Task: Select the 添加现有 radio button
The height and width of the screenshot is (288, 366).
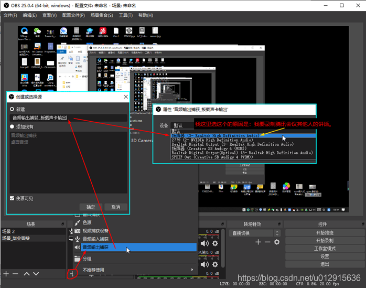Action: (x=12, y=126)
